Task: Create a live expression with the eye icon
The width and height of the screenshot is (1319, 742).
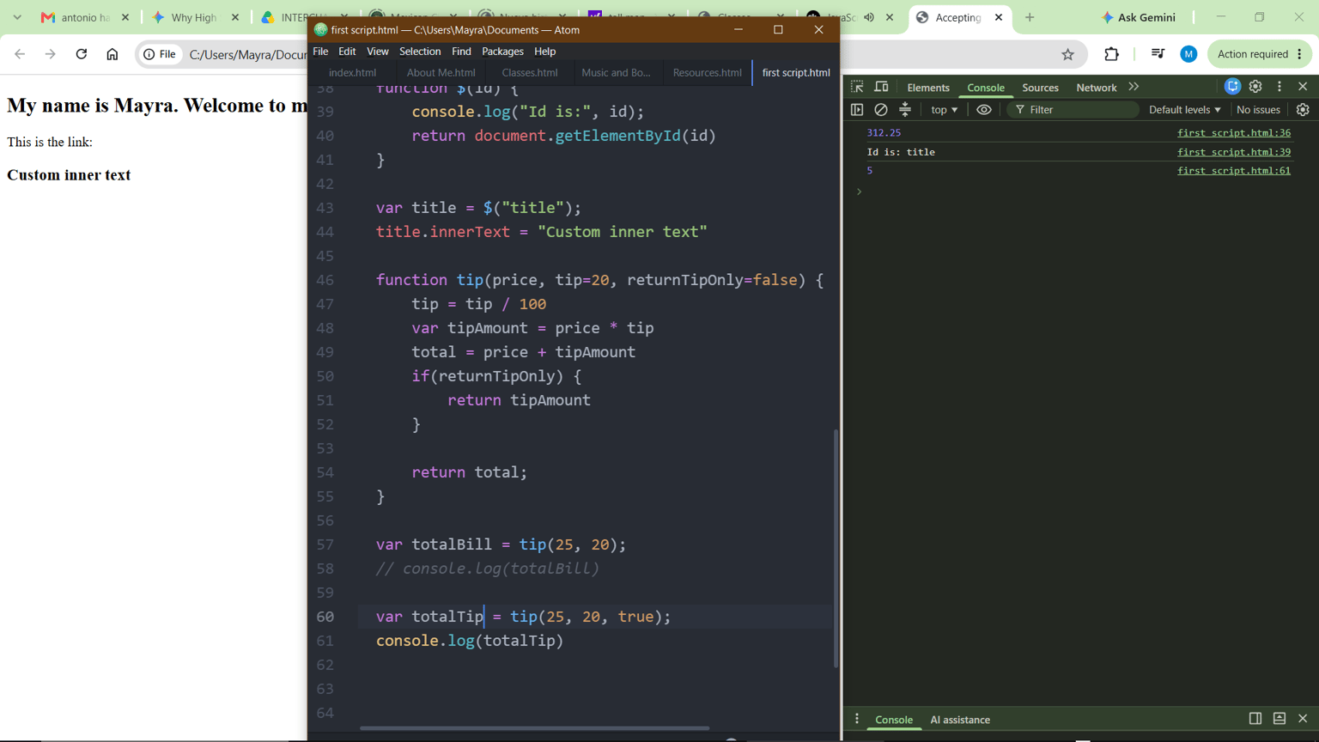Action: (x=984, y=110)
